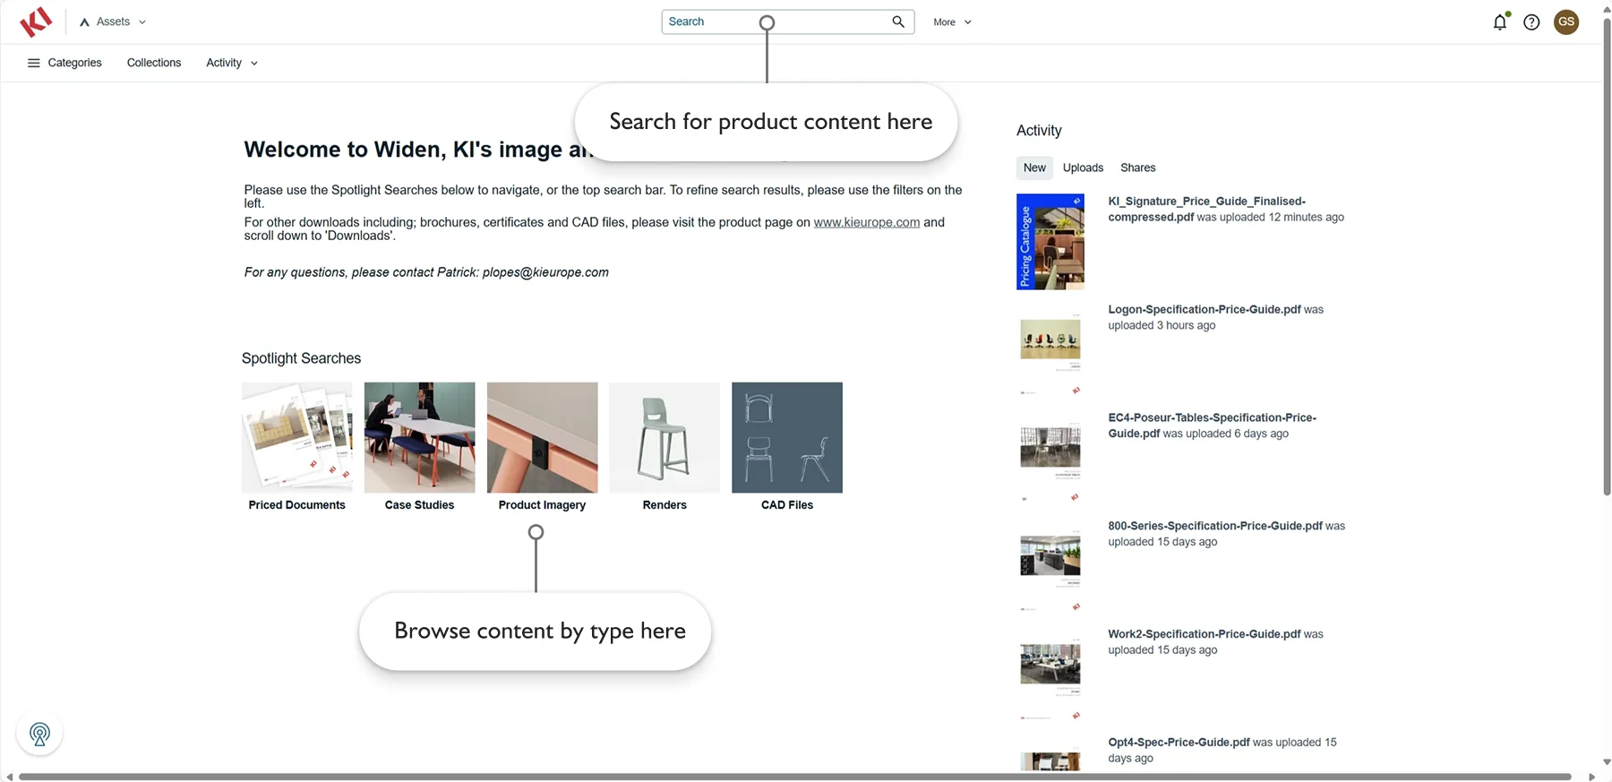Switch to the Uploads activity tab

(x=1083, y=168)
